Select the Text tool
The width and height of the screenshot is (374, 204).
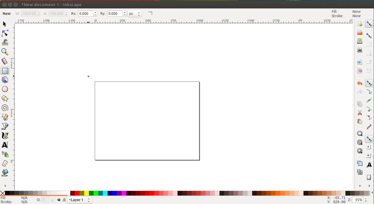[x=5, y=145]
